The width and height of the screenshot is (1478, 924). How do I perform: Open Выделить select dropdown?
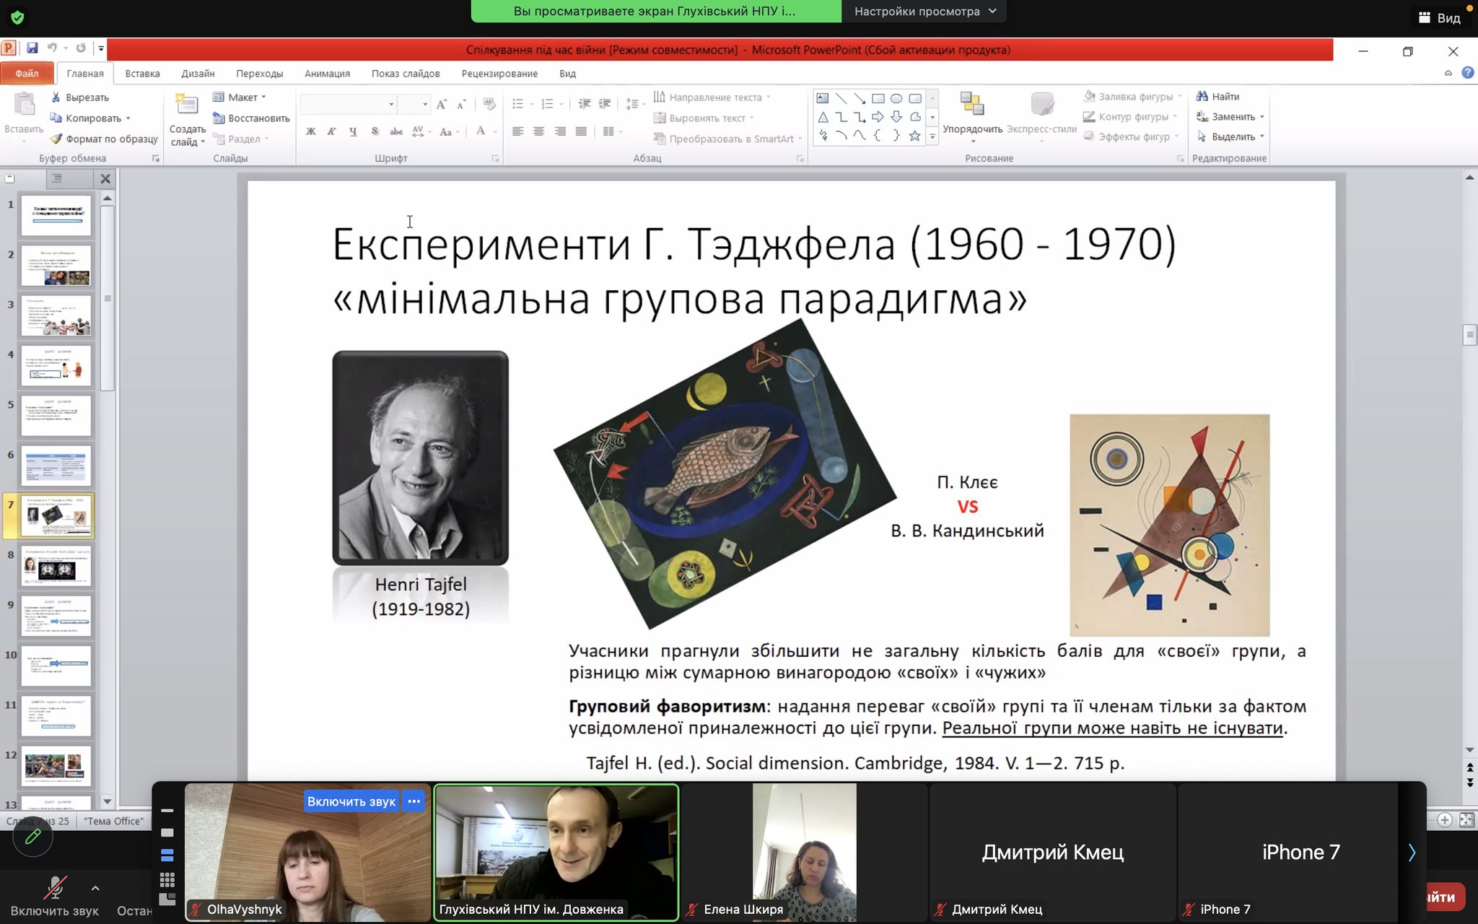1230,136
